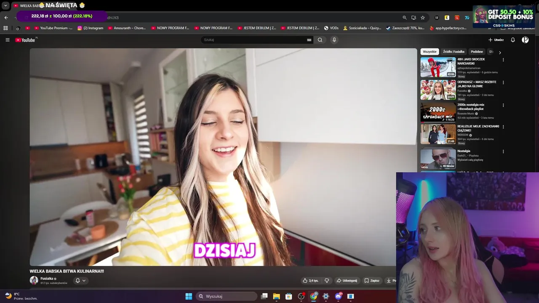Open the weather widget showing 8°C
Screen dimensions: 539x303
tap(21, 296)
